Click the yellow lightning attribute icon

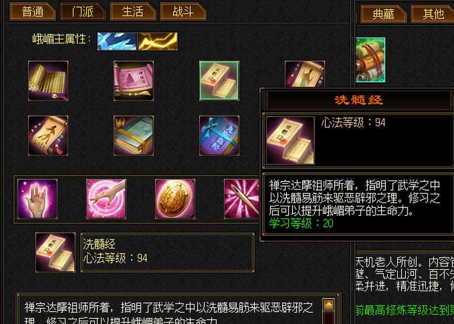[158, 42]
